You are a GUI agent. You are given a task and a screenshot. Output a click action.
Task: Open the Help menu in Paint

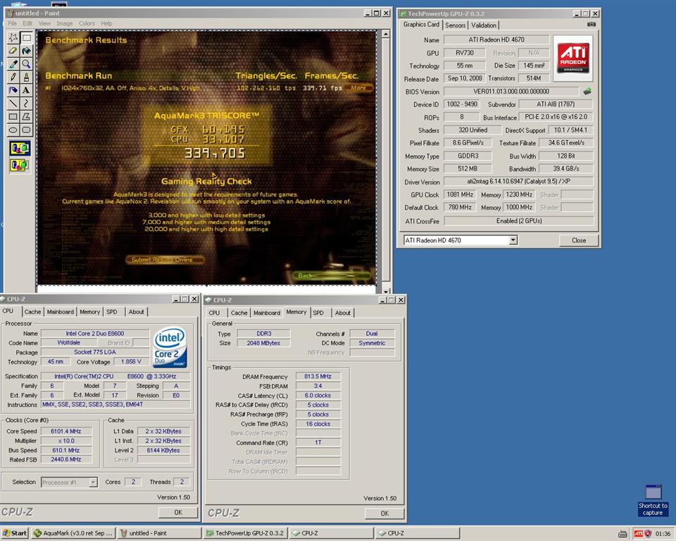coord(106,23)
